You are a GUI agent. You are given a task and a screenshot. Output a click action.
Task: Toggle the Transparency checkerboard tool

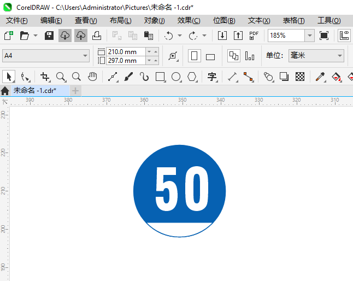pos(300,77)
